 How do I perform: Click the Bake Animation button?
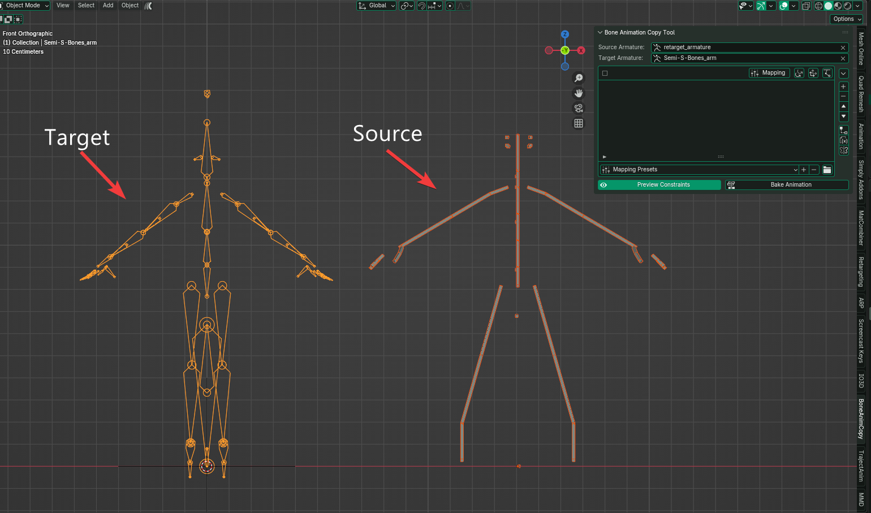click(x=787, y=185)
